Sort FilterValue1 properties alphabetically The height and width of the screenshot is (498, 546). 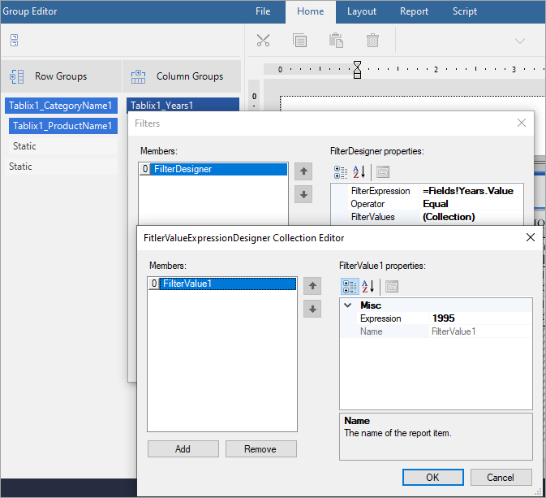coord(368,287)
